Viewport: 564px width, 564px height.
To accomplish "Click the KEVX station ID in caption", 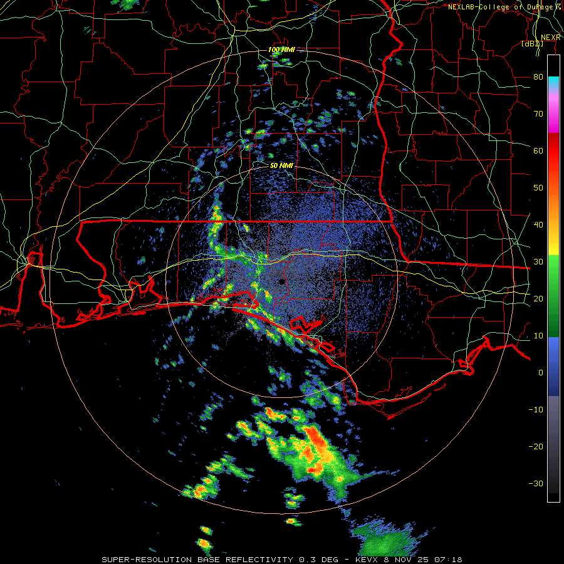I will (366, 560).
